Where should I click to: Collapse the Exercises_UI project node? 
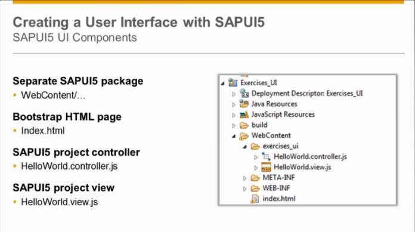click(x=222, y=83)
